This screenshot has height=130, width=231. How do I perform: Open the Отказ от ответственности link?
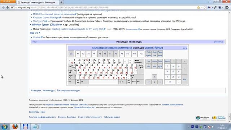coord(90,117)
